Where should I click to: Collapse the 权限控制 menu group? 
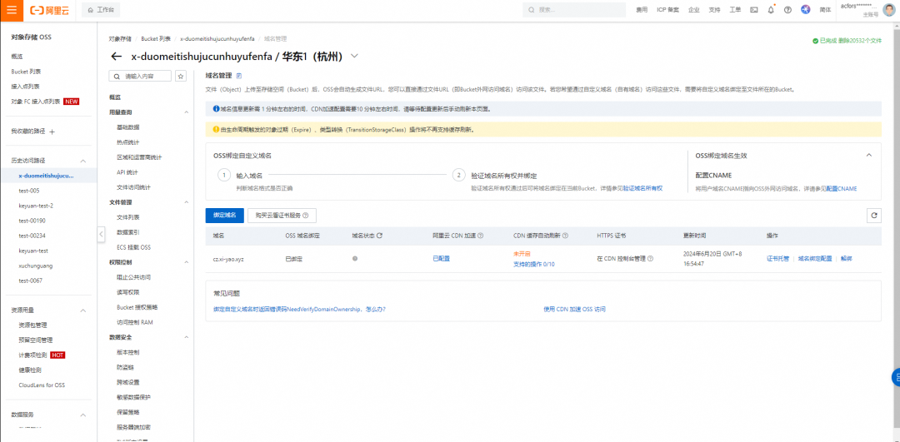186,262
